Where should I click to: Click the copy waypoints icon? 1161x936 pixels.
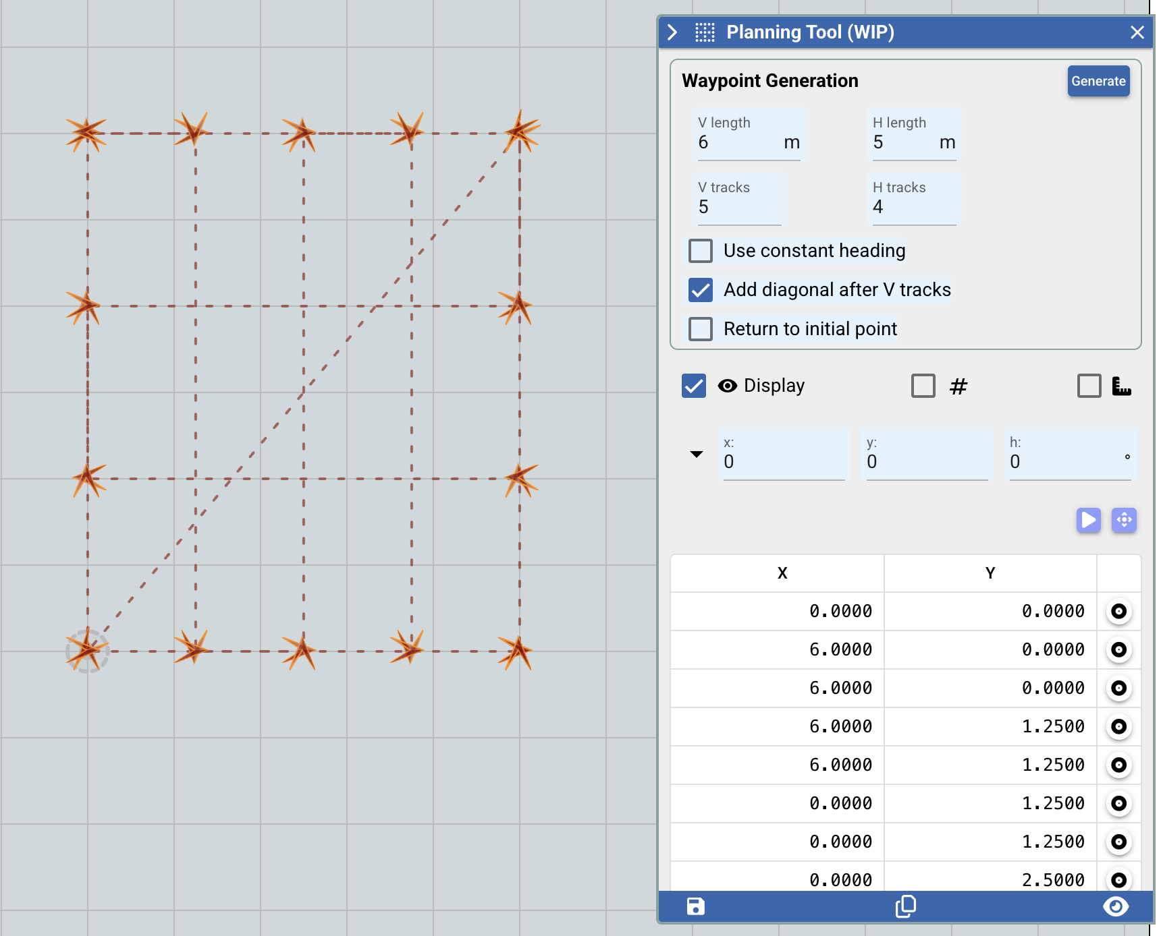click(x=905, y=906)
